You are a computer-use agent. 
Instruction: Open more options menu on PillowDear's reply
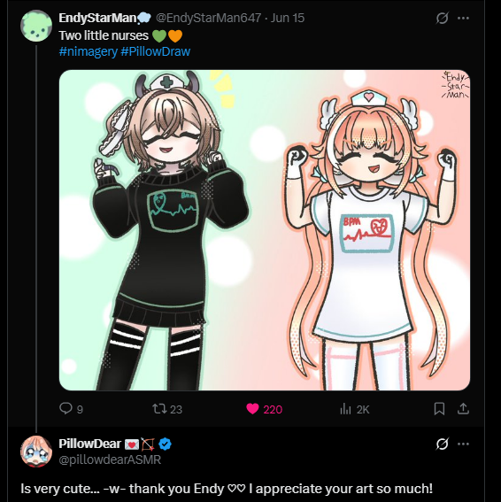click(x=463, y=444)
